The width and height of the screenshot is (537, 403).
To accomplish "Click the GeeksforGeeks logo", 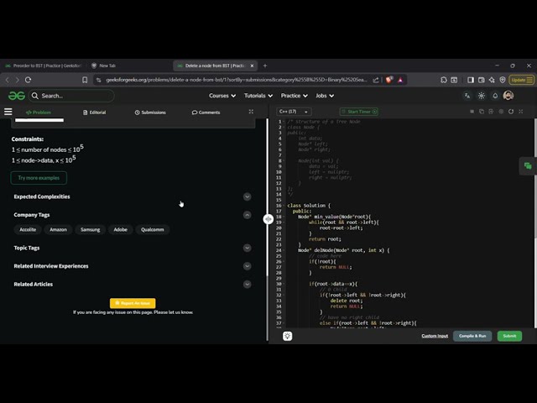I will click(x=17, y=96).
